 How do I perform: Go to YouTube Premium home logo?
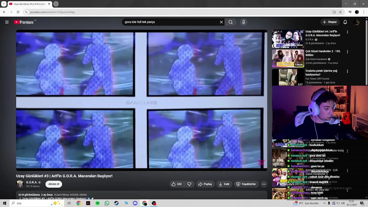pyautogui.click(x=24, y=22)
